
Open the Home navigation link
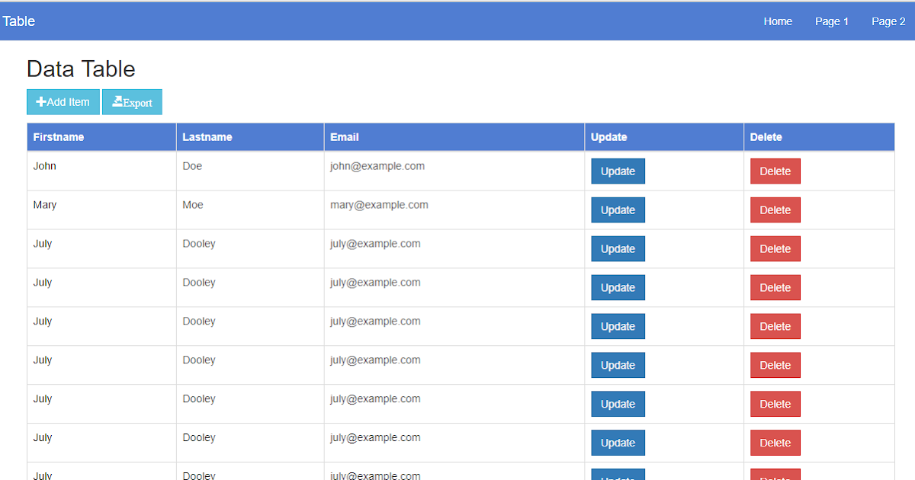coord(778,21)
